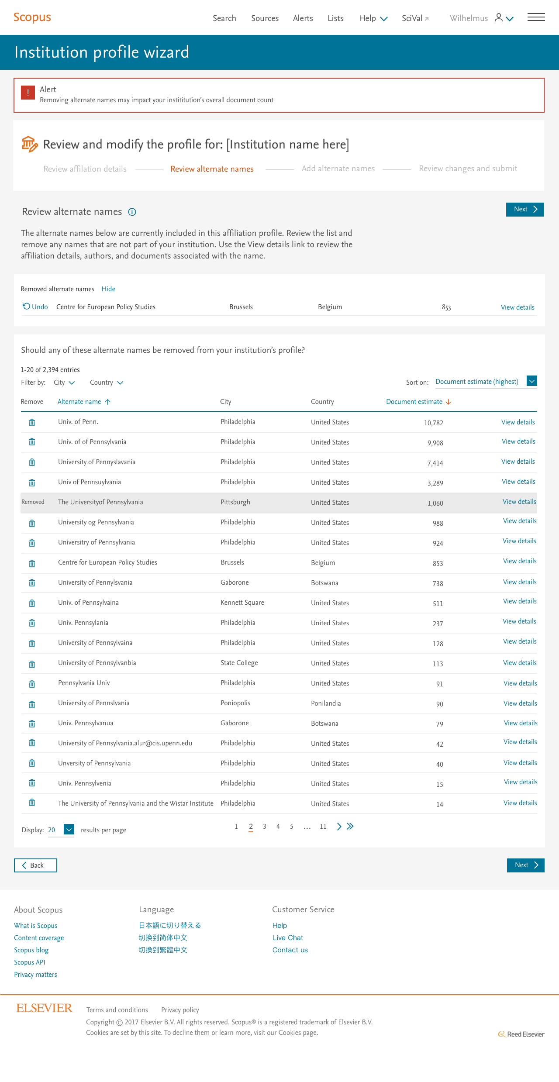Click the Back button
Image resolution: width=559 pixels, height=1082 pixels.
(35, 865)
